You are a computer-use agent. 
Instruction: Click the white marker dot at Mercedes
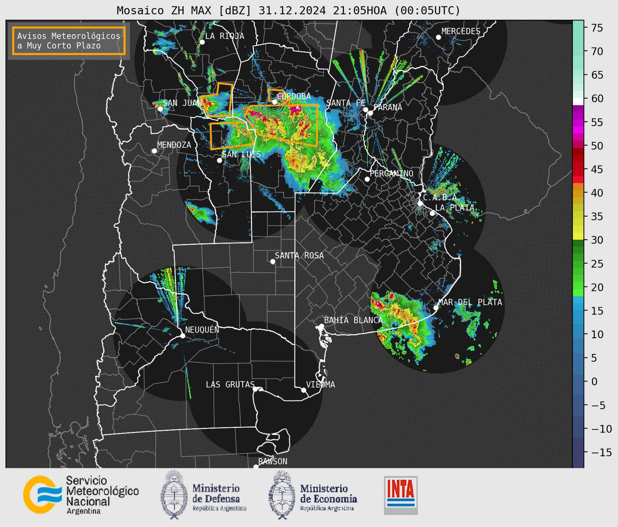point(438,37)
